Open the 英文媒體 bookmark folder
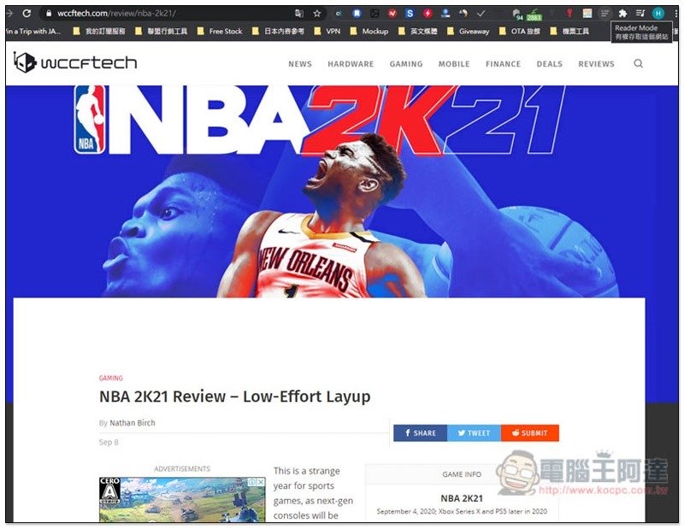 click(418, 32)
